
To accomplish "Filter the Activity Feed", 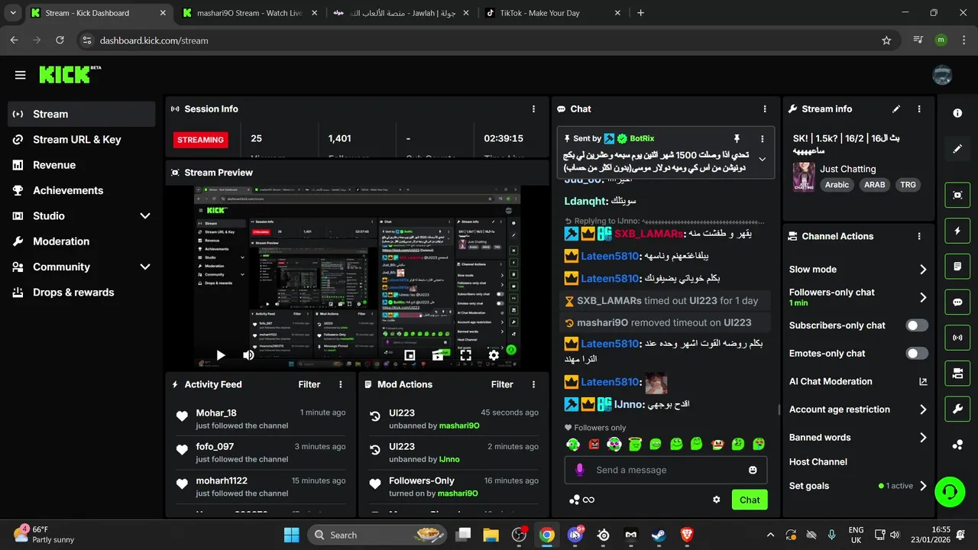I will (309, 384).
